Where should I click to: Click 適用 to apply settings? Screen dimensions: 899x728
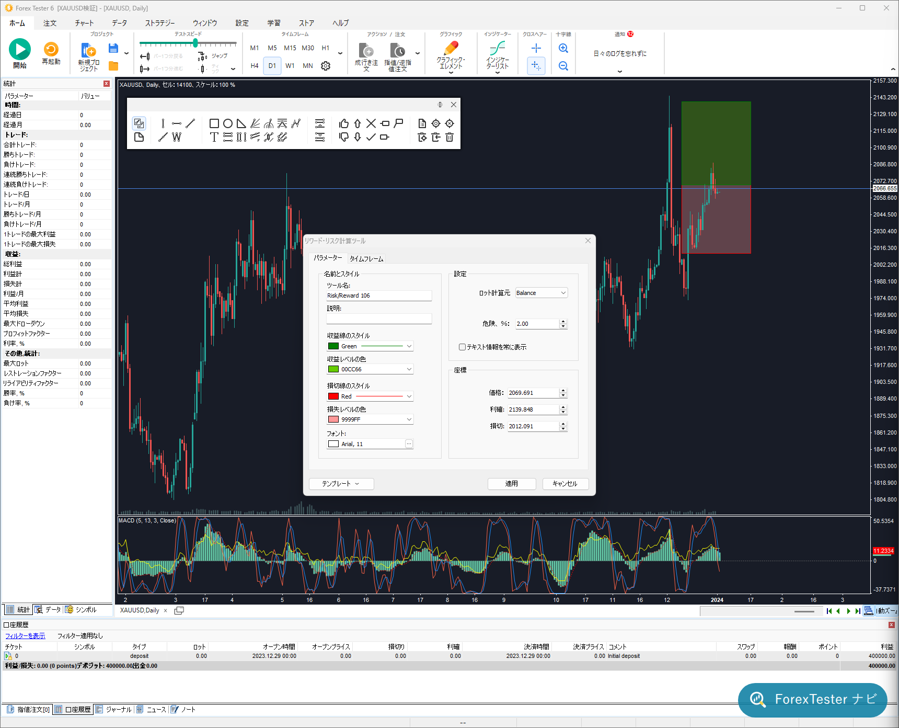(x=512, y=484)
